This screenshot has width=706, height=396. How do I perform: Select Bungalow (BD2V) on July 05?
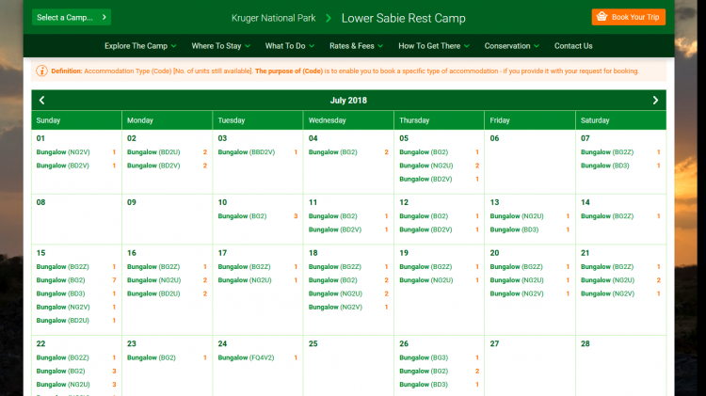pos(425,179)
